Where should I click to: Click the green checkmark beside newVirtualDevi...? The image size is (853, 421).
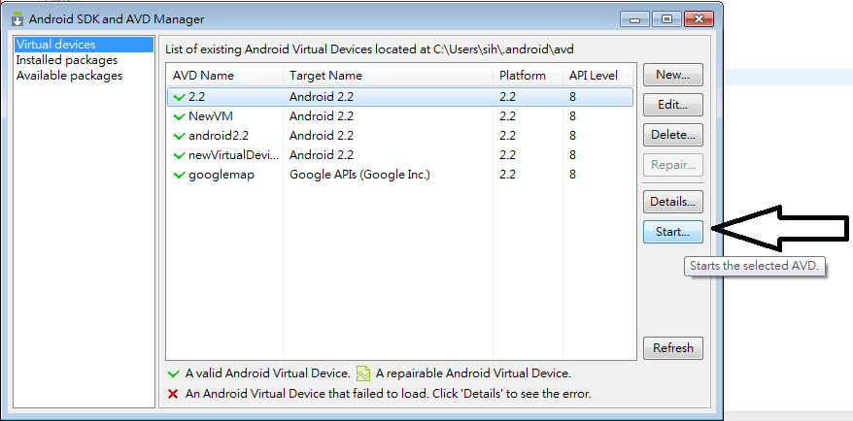179,155
